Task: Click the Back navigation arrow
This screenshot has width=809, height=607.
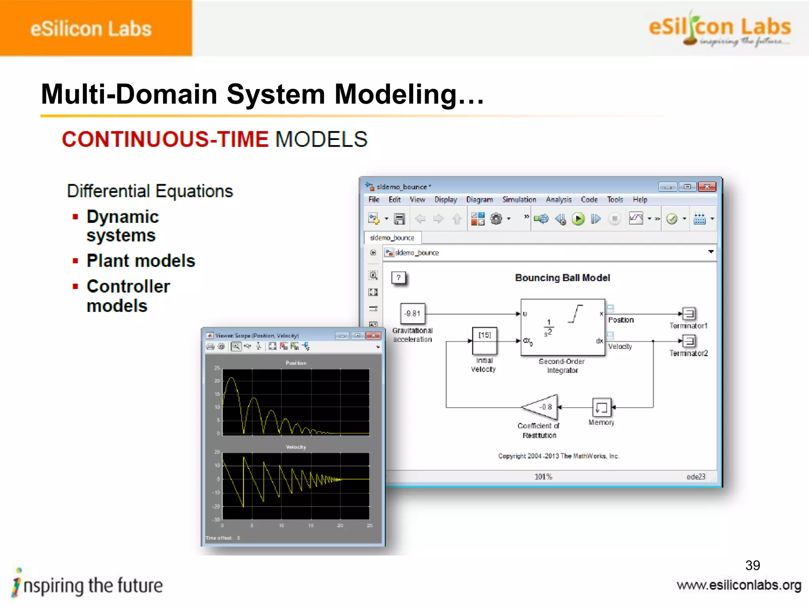Action: pos(420,219)
